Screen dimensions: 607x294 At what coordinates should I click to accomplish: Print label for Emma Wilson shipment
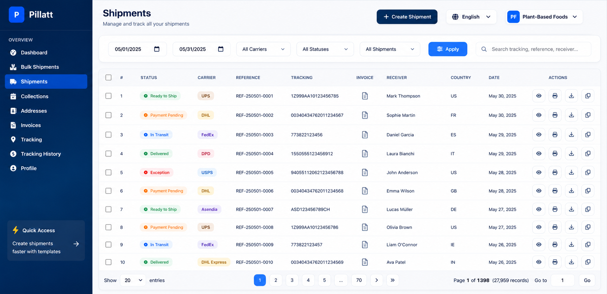tap(555, 191)
